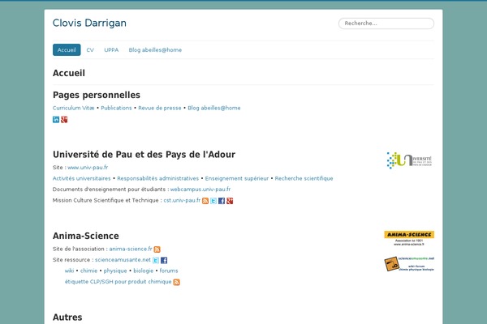Click the scienceamusante.net logo image
Image resolution: width=487 pixels, height=324 pixels.
click(409, 264)
